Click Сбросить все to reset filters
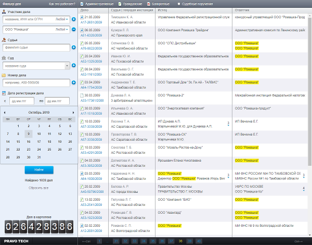The image size is (312, 245). pyautogui.click(x=38, y=188)
